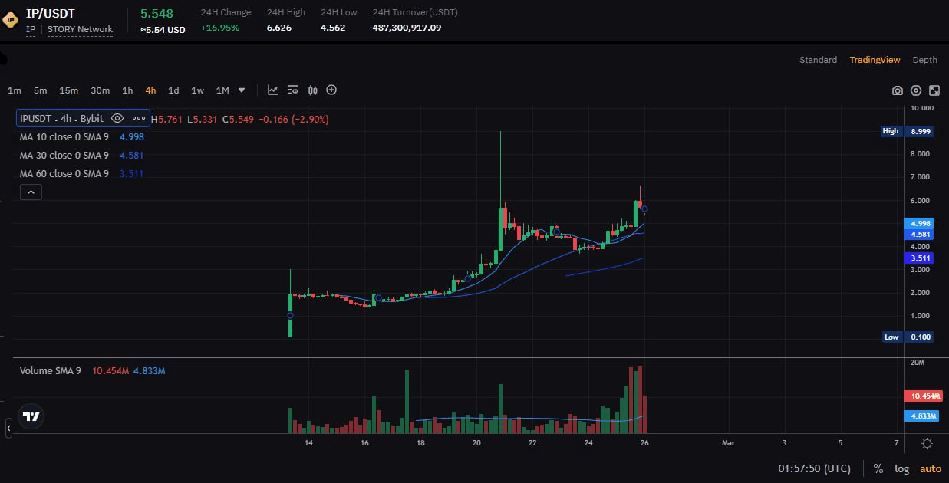Screen dimensions: 949x483
Task: Toggle percent scale mode
Action: pos(878,468)
